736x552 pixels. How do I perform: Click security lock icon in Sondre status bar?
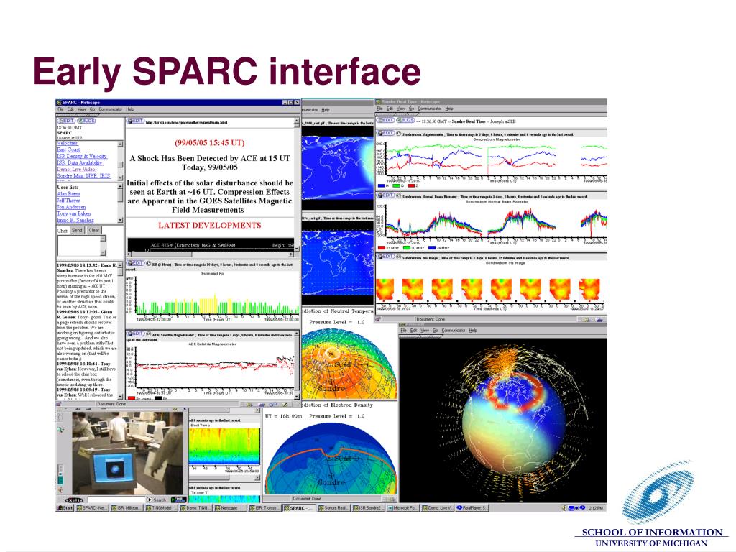pyautogui.click(x=378, y=319)
